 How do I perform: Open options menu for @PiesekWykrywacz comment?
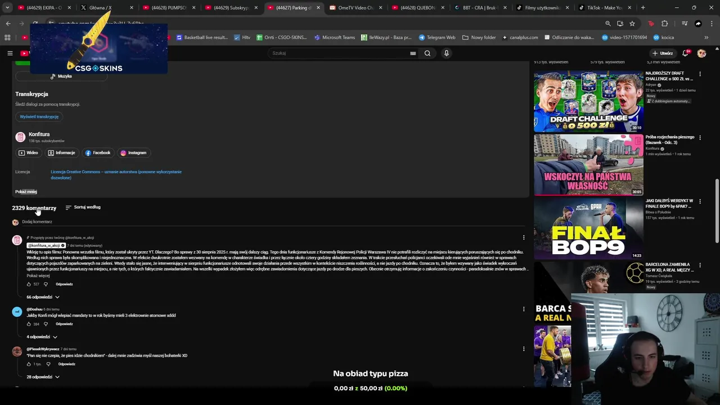(524, 349)
